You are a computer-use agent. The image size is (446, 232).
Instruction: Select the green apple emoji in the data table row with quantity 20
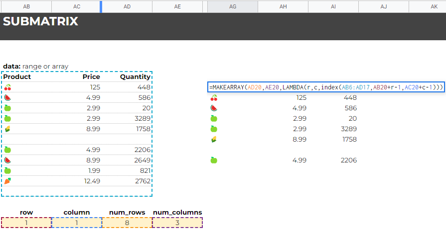coord(7,108)
